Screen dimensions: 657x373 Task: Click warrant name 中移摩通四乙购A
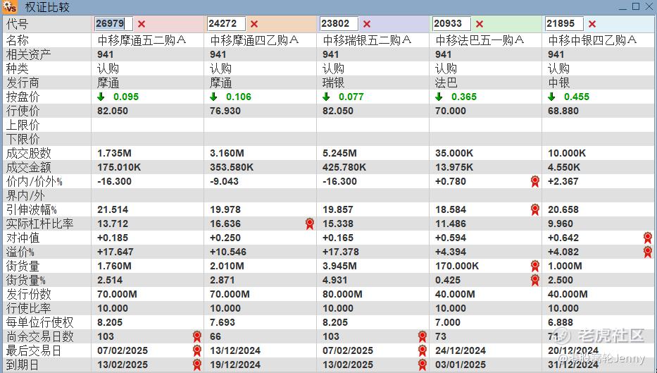pyautogui.click(x=255, y=40)
